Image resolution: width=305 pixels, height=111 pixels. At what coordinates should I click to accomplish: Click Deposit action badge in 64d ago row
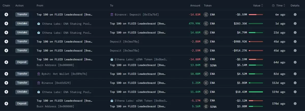point(22,62)
